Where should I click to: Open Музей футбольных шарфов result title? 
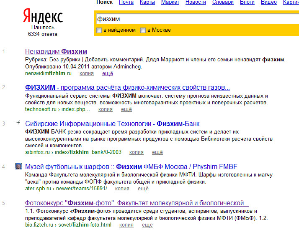pyautogui.click(x=131, y=166)
